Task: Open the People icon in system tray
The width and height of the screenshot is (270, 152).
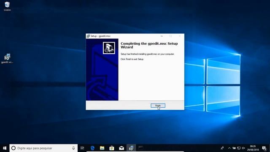Action: [222, 148]
